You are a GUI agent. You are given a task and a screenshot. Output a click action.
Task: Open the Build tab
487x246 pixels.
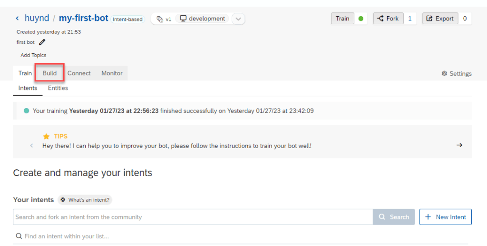click(x=49, y=73)
